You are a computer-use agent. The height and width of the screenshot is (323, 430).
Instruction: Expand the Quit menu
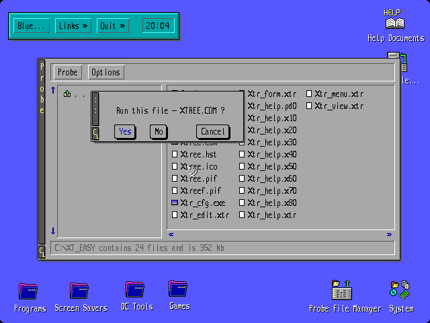(113, 26)
